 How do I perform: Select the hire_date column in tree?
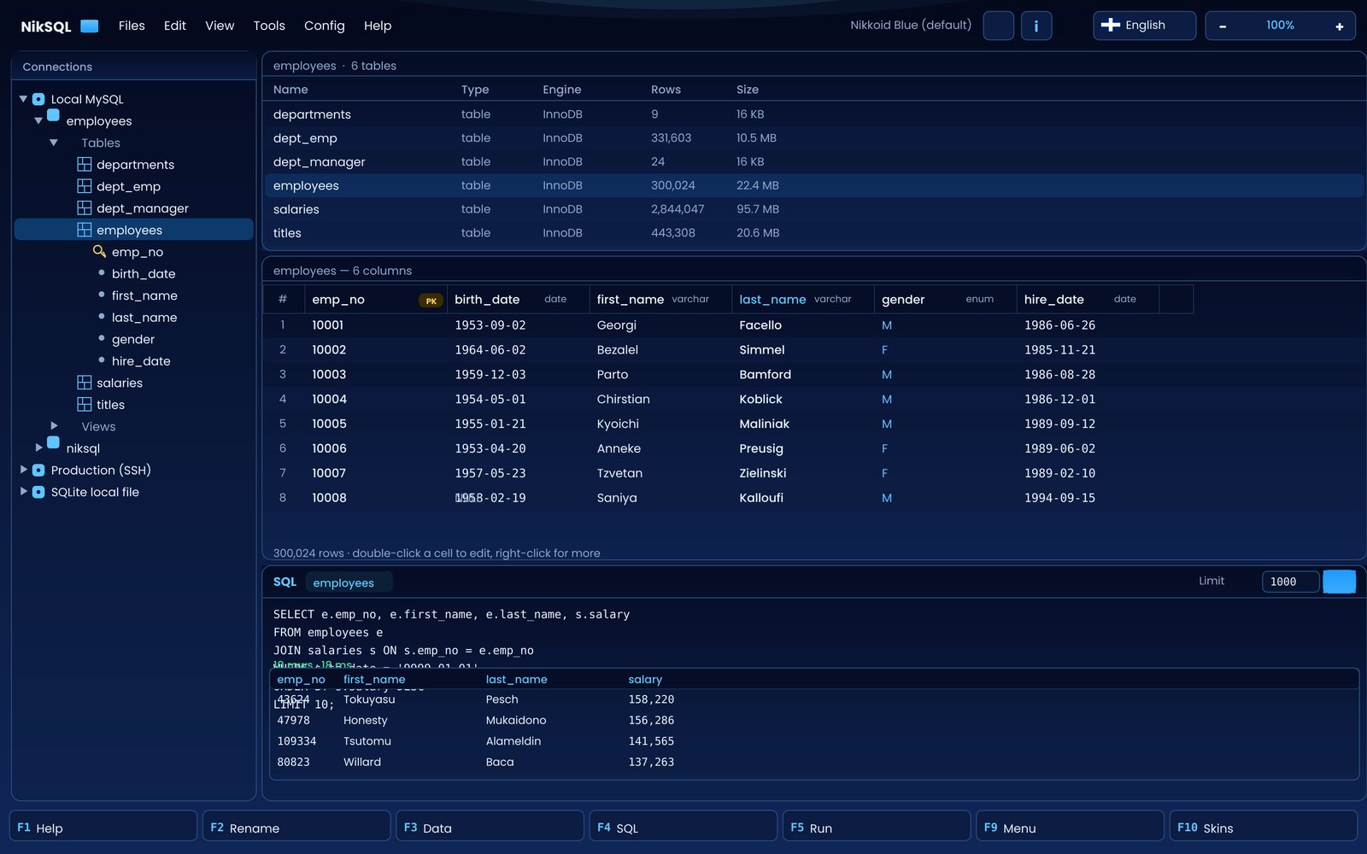coord(141,361)
